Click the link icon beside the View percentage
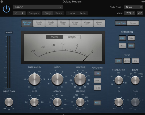The image size is (145, 115). tap(140, 13)
